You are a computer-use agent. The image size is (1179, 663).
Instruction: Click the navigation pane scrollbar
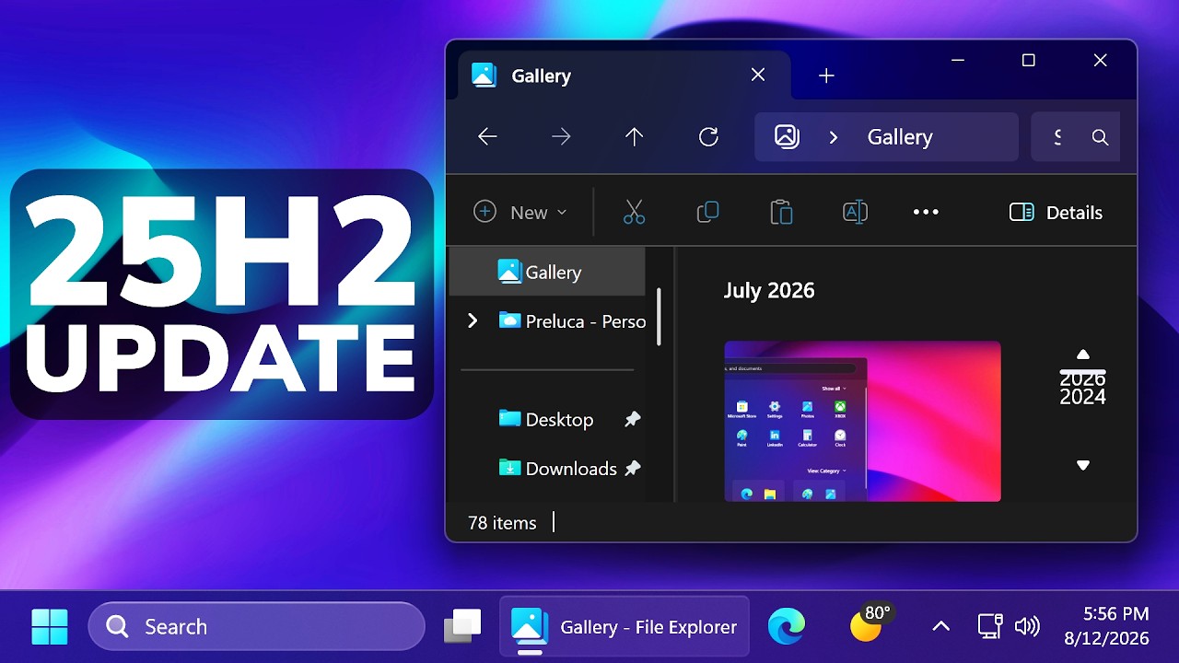(x=659, y=317)
